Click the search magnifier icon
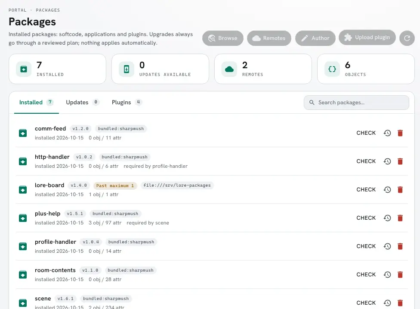Screen dimensions: 420x309 pos(312,103)
